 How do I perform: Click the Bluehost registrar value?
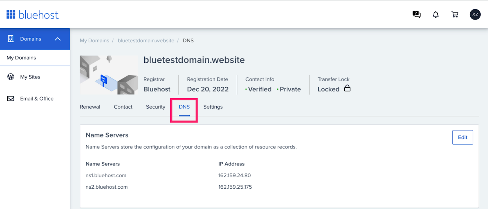coord(157,89)
